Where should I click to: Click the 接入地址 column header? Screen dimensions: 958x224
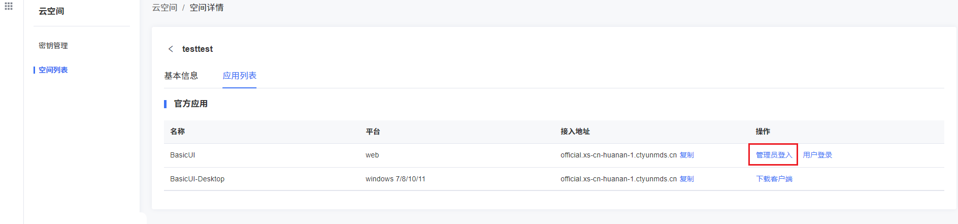tap(575, 132)
